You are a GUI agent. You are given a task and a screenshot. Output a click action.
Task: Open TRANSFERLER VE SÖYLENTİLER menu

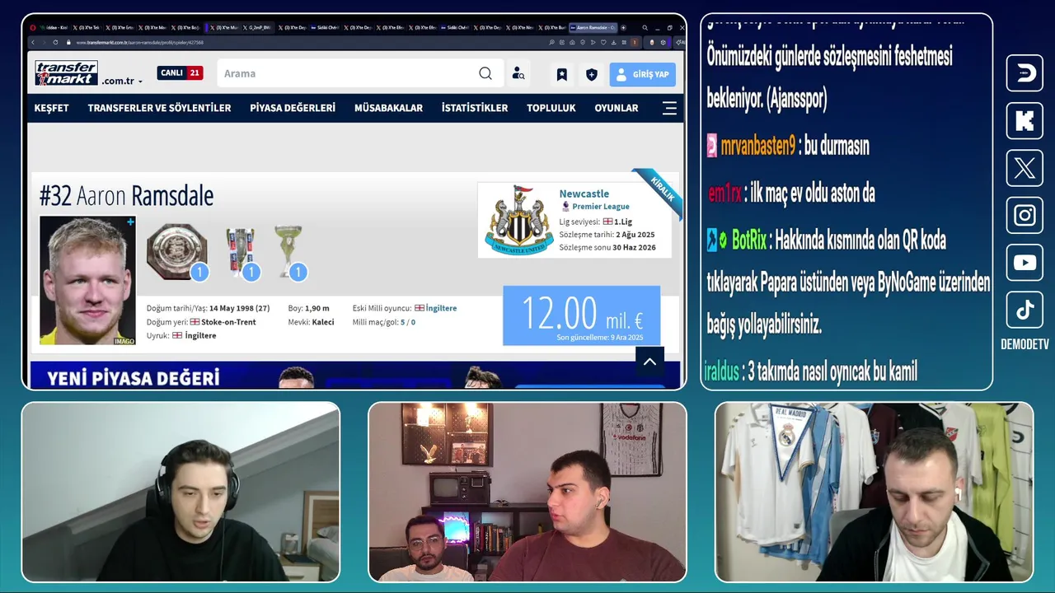(x=159, y=108)
